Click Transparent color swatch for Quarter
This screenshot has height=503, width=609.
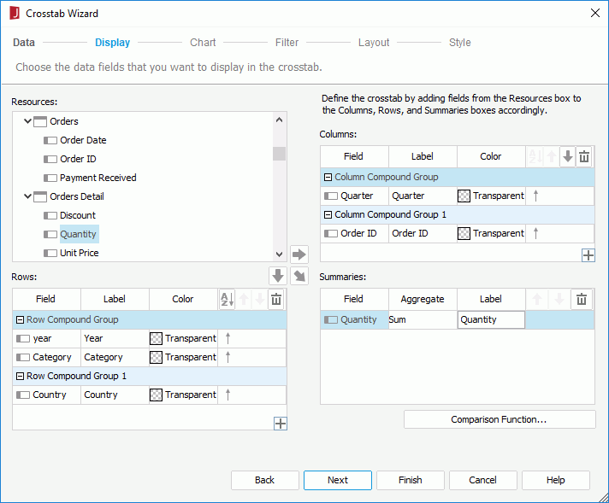click(x=464, y=196)
